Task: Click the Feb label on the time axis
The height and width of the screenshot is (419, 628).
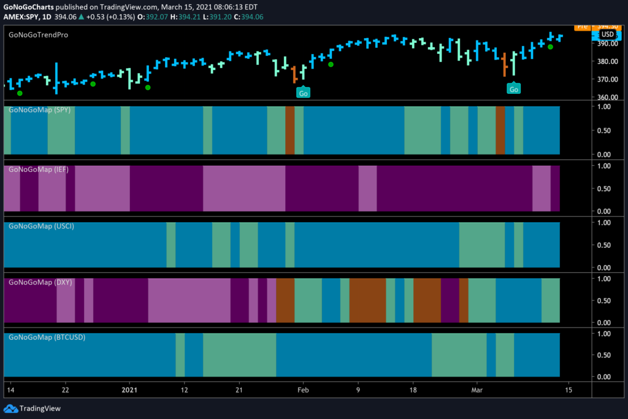Action: 303,390
